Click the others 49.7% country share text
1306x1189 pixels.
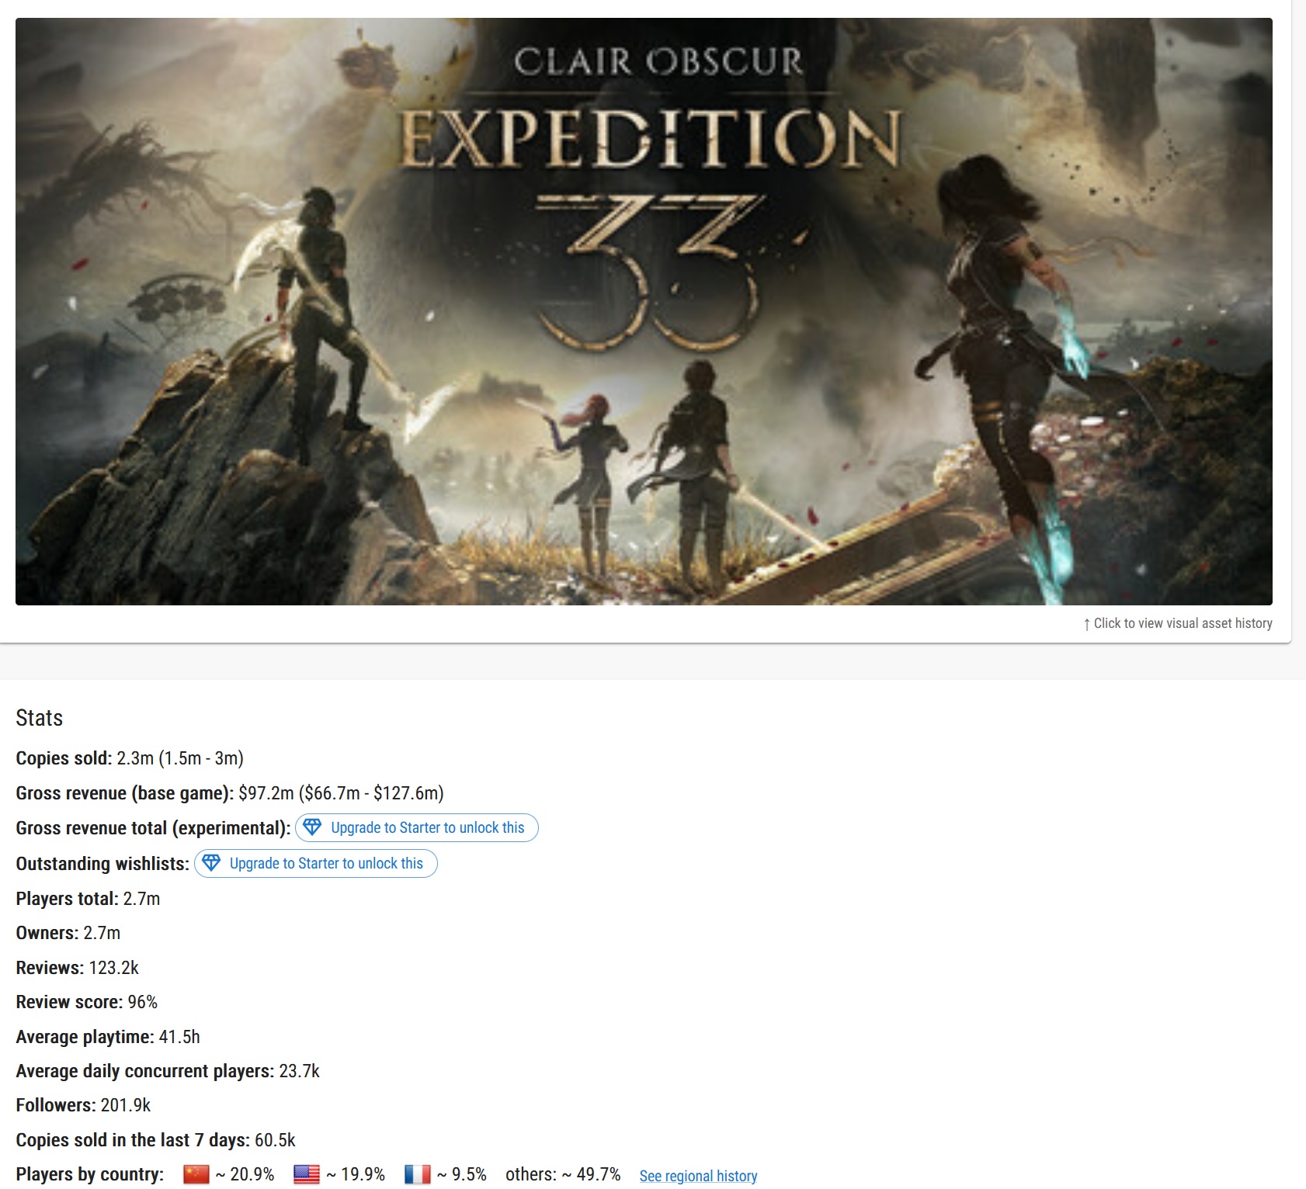click(x=563, y=1174)
